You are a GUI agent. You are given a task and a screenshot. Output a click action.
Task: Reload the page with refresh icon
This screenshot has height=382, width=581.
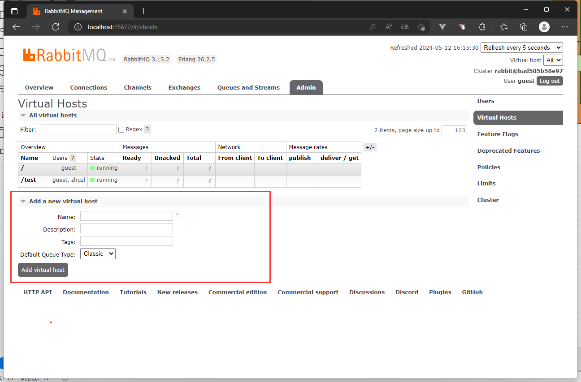pyautogui.click(x=56, y=27)
